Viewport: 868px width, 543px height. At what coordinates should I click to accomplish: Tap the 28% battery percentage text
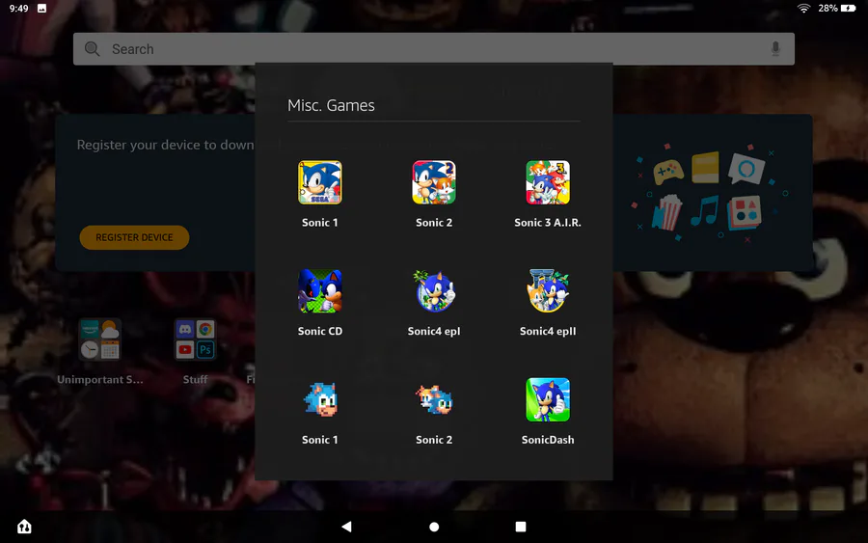[827, 9]
